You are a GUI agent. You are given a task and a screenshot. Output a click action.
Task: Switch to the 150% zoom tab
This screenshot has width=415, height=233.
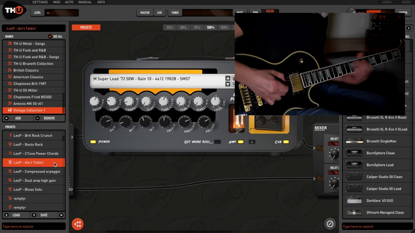[224, 27]
